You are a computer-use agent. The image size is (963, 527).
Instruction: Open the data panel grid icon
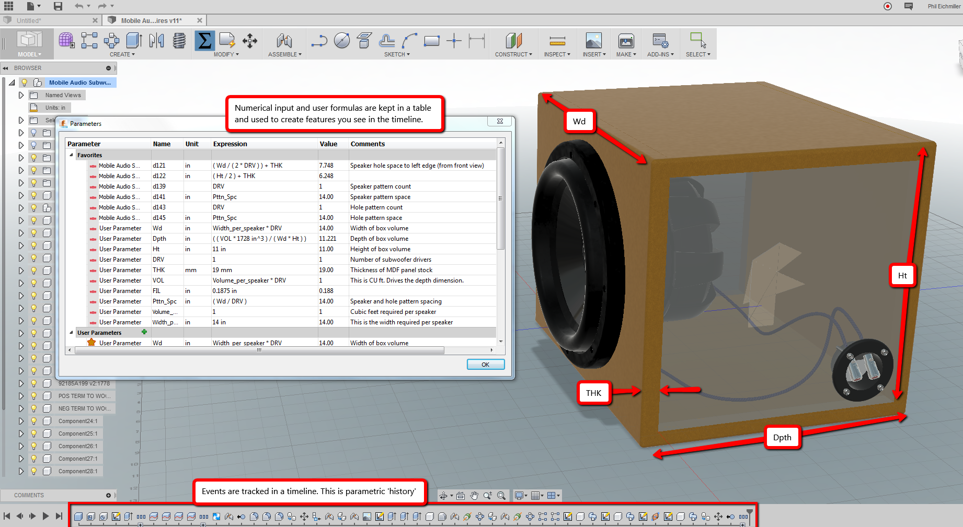coord(9,6)
